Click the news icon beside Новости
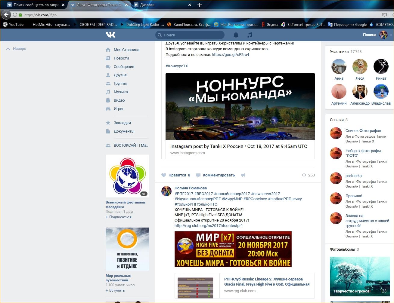This screenshot has height=303, width=394. (x=108, y=58)
